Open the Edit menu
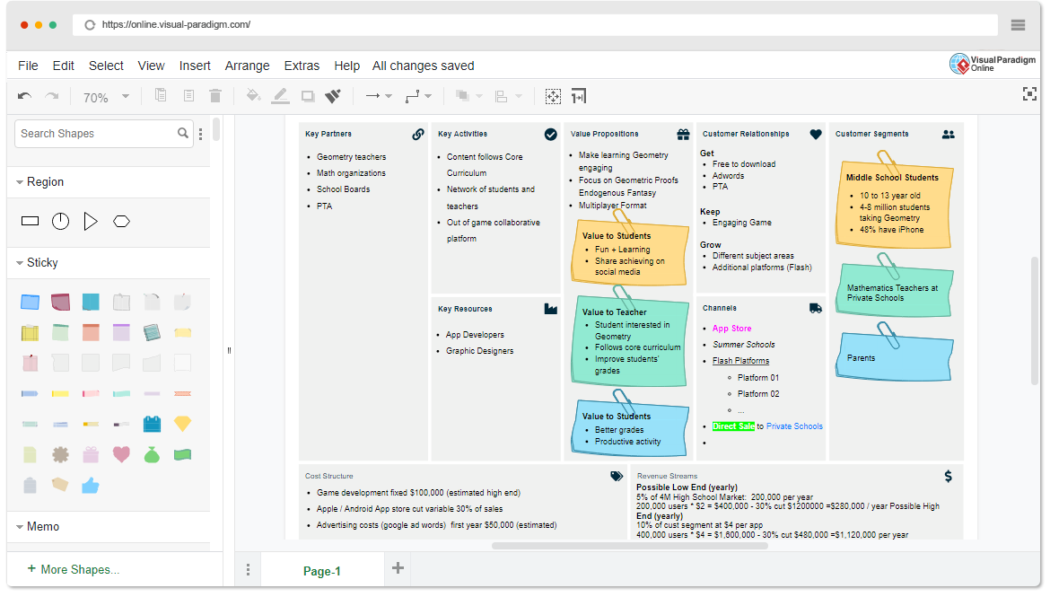Screen dimensions: 1050x597 point(64,66)
